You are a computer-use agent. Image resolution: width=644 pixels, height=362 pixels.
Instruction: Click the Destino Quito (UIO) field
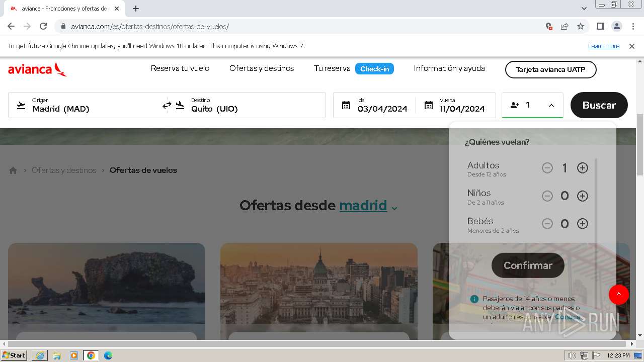[x=247, y=105]
